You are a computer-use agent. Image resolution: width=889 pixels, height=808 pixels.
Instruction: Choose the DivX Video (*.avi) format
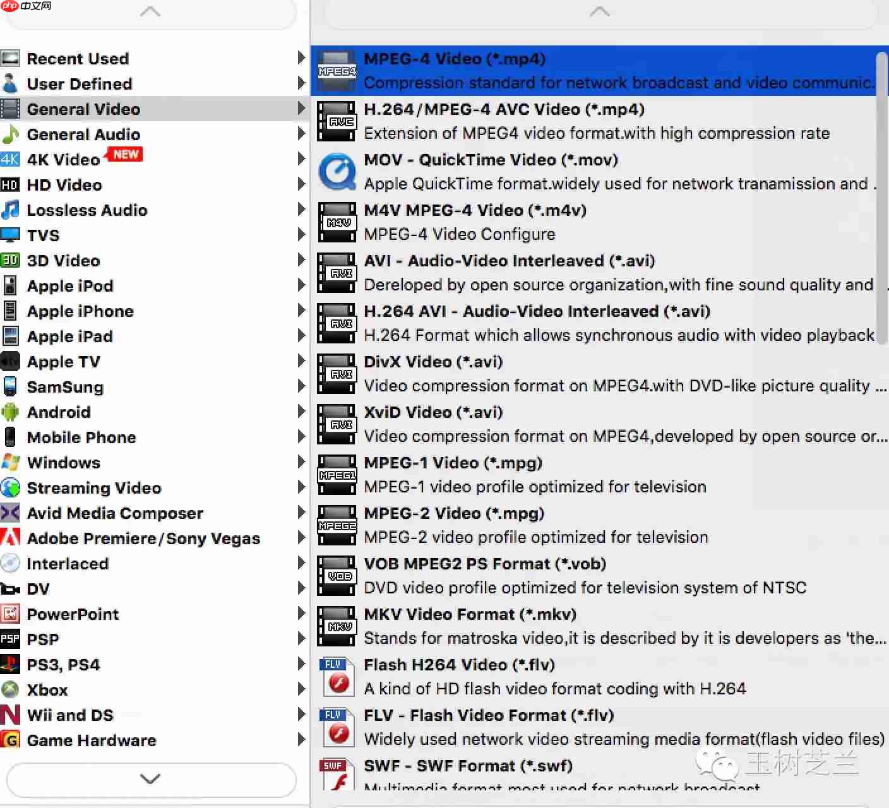click(433, 362)
